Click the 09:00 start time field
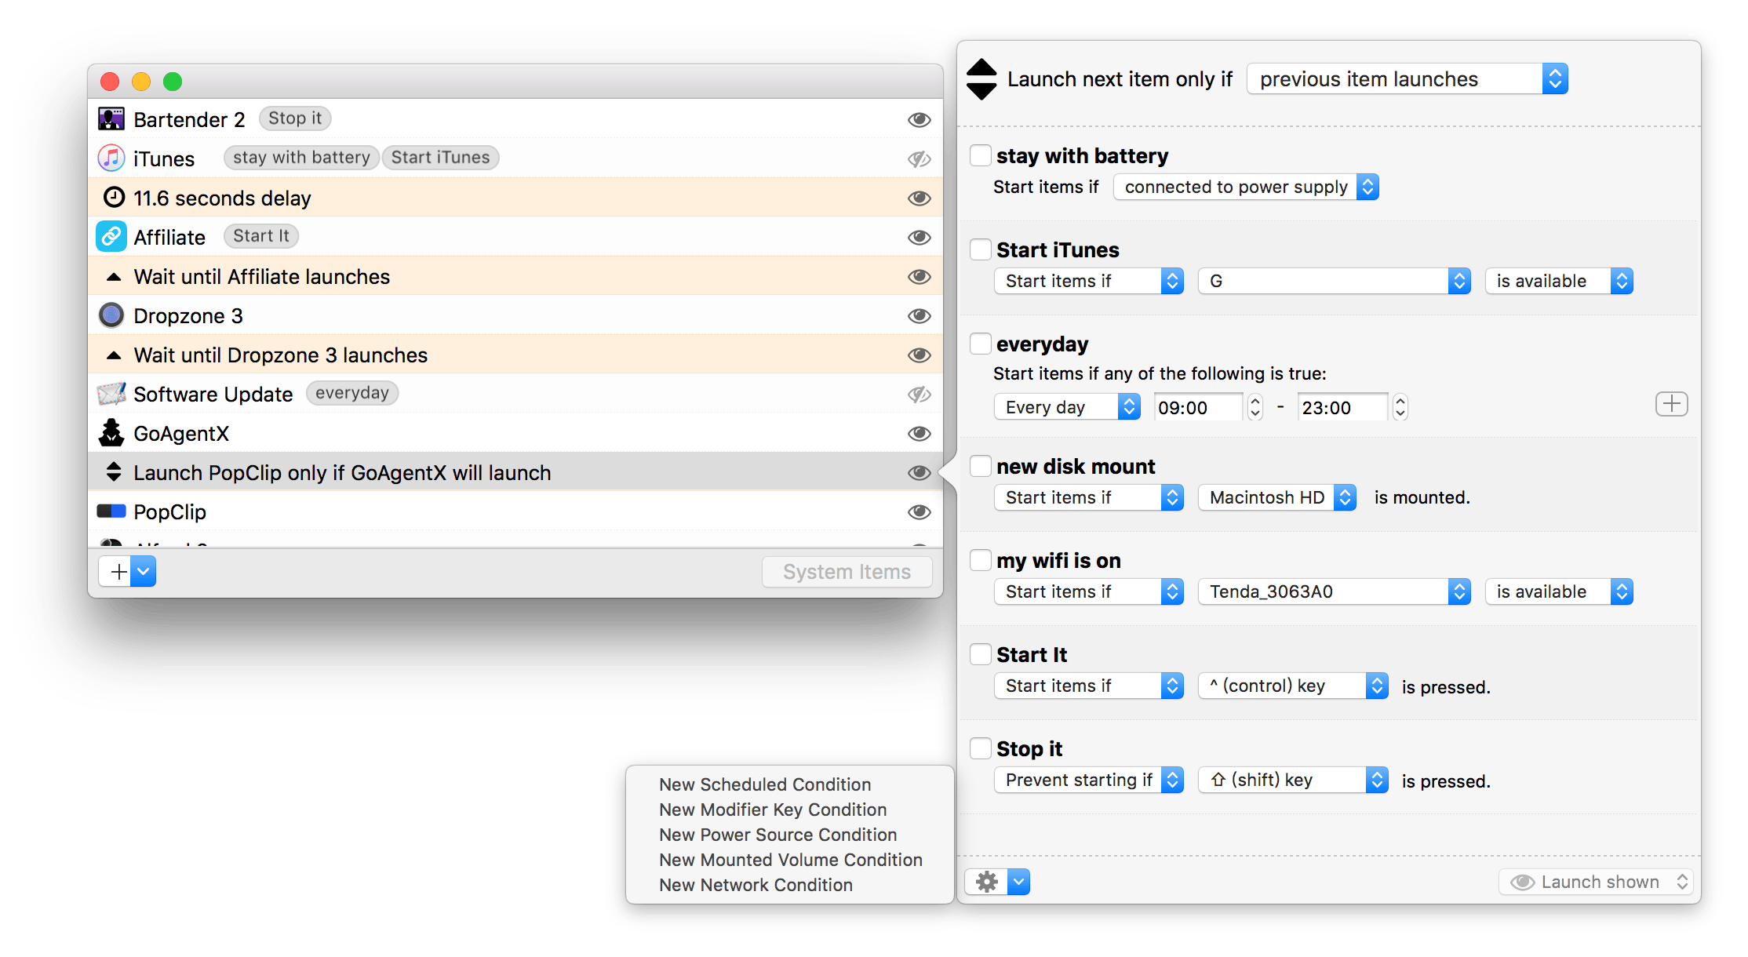The height and width of the screenshot is (957, 1748). 1198,408
